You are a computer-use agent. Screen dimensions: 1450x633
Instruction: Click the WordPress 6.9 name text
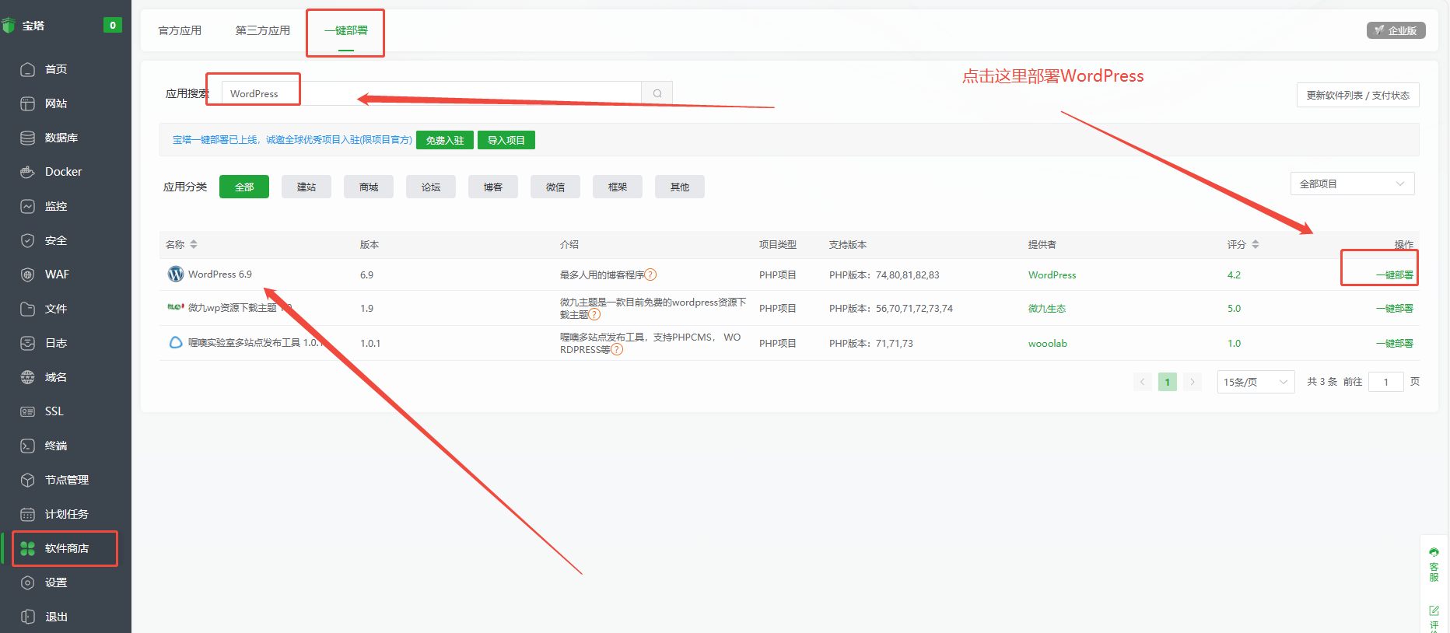(220, 274)
